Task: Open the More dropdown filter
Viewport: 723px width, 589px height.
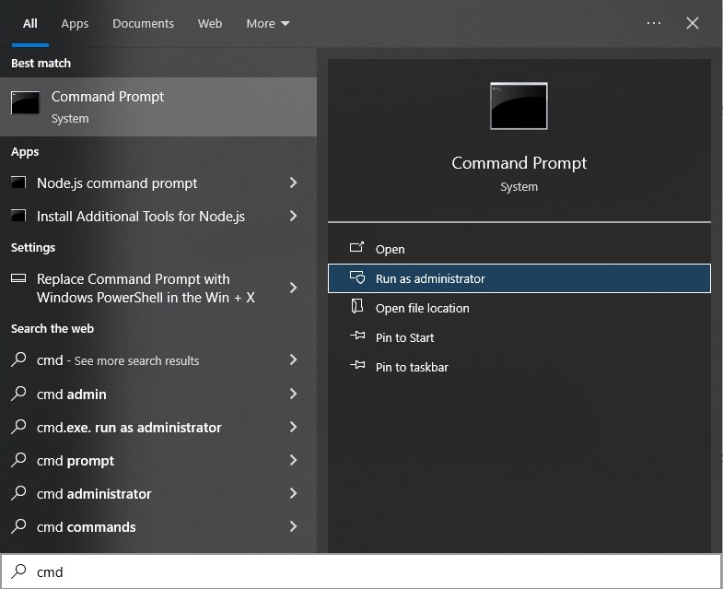Action: pyautogui.click(x=268, y=24)
